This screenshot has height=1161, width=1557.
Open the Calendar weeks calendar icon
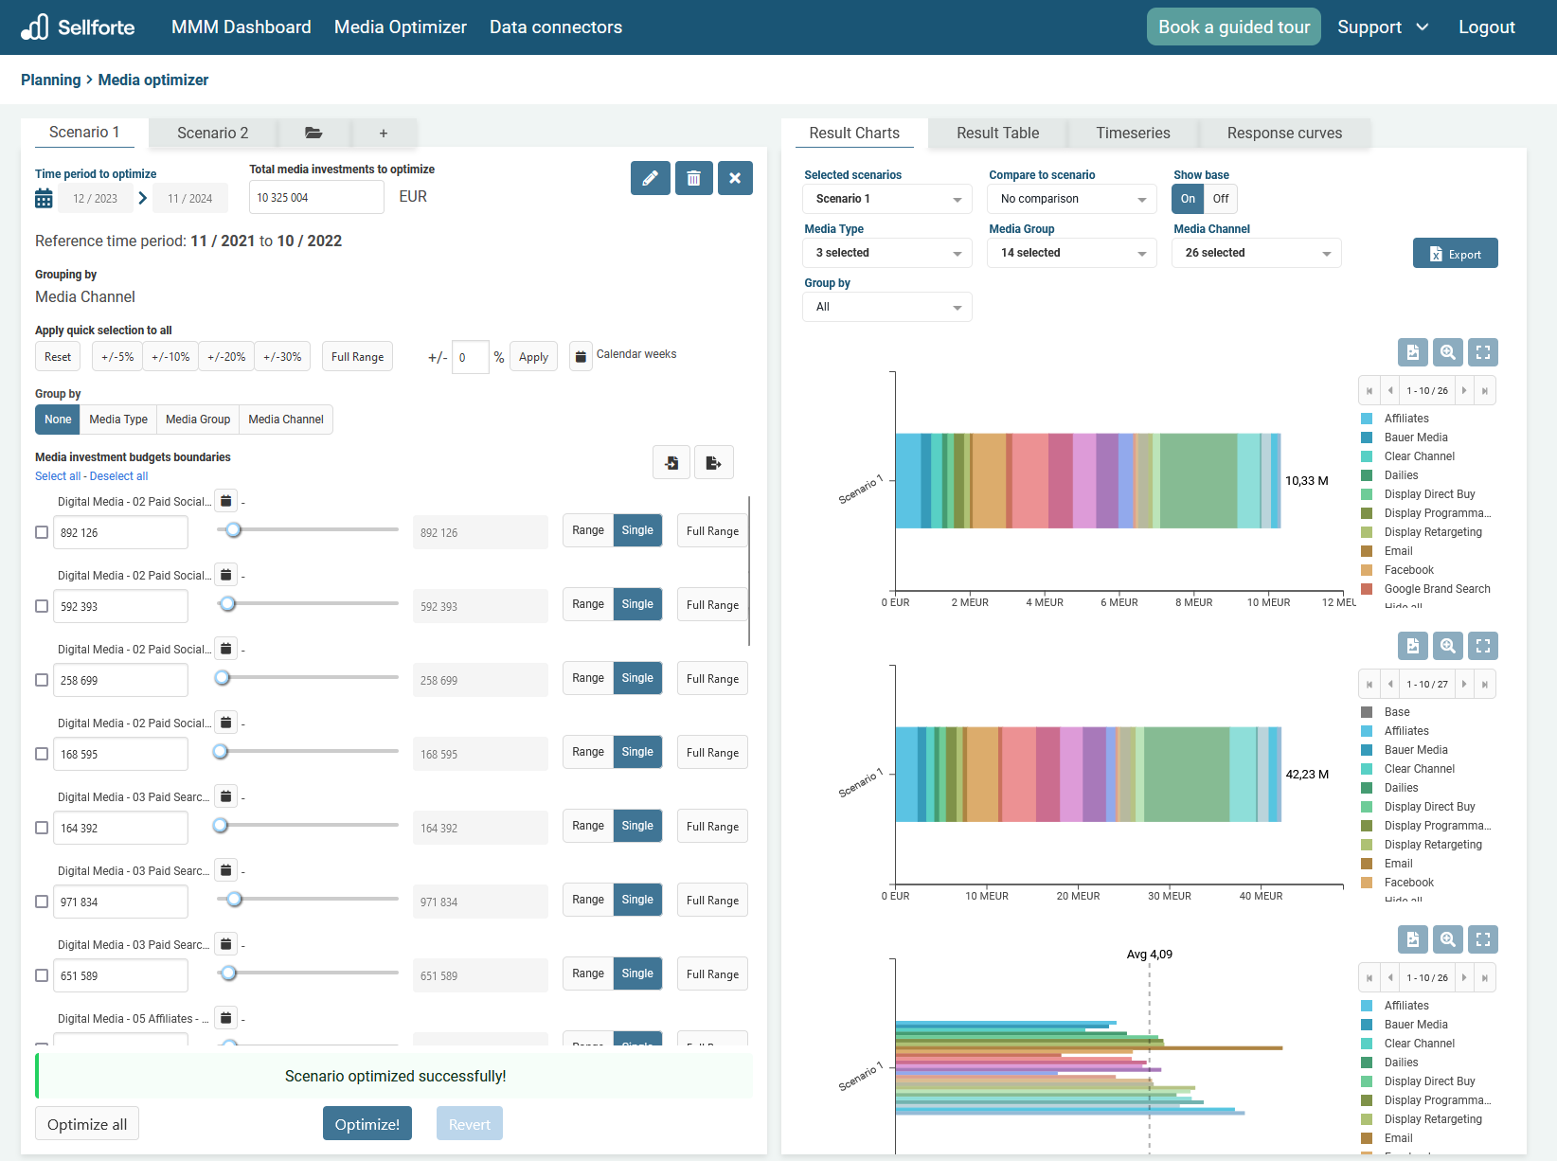pos(580,357)
